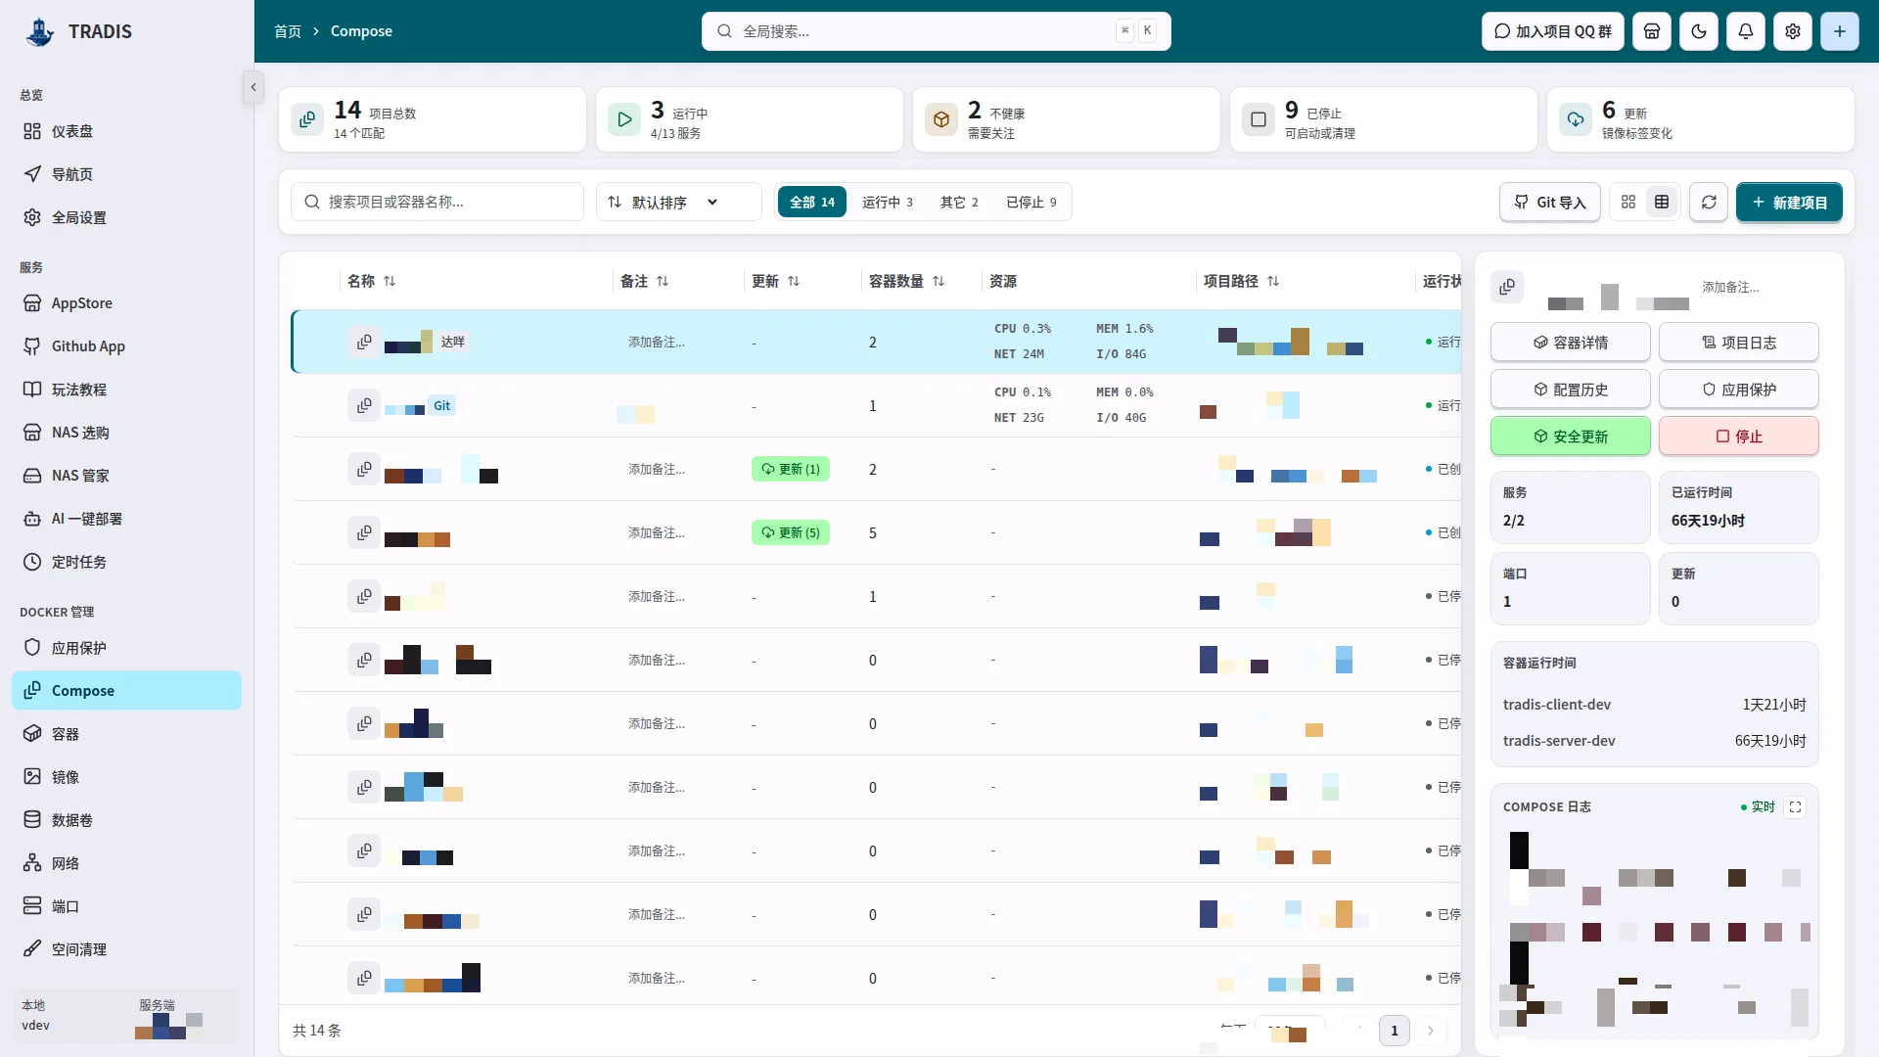Click the plus icon in top bar

click(x=1840, y=31)
